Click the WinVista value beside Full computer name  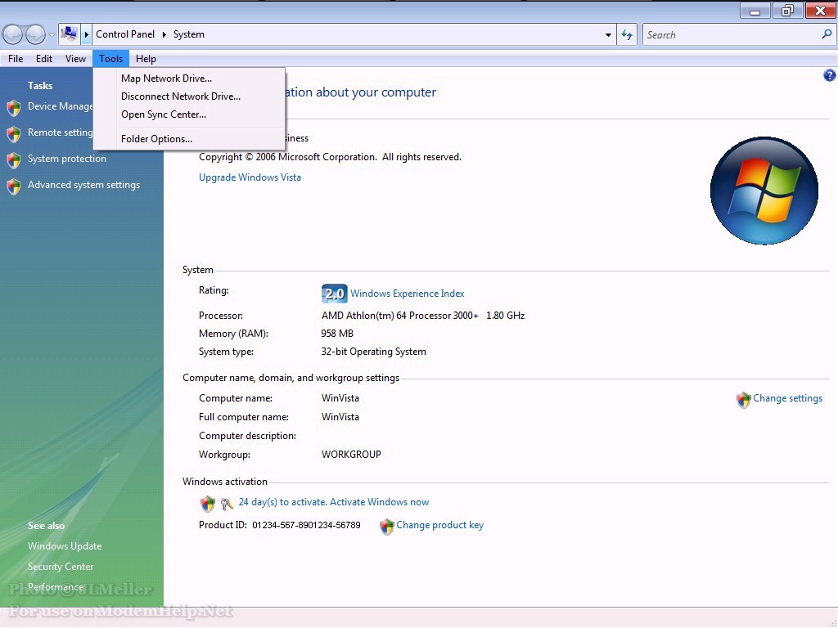pyautogui.click(x=340, y=417)
